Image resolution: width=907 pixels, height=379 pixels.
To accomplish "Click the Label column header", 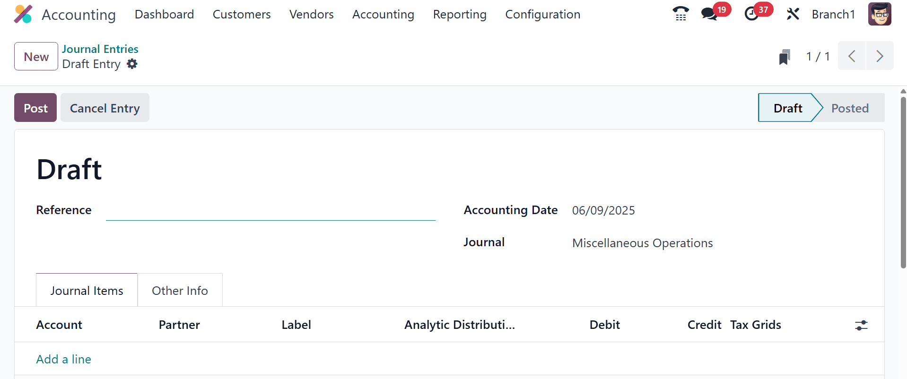I will (x=296, y=325).
